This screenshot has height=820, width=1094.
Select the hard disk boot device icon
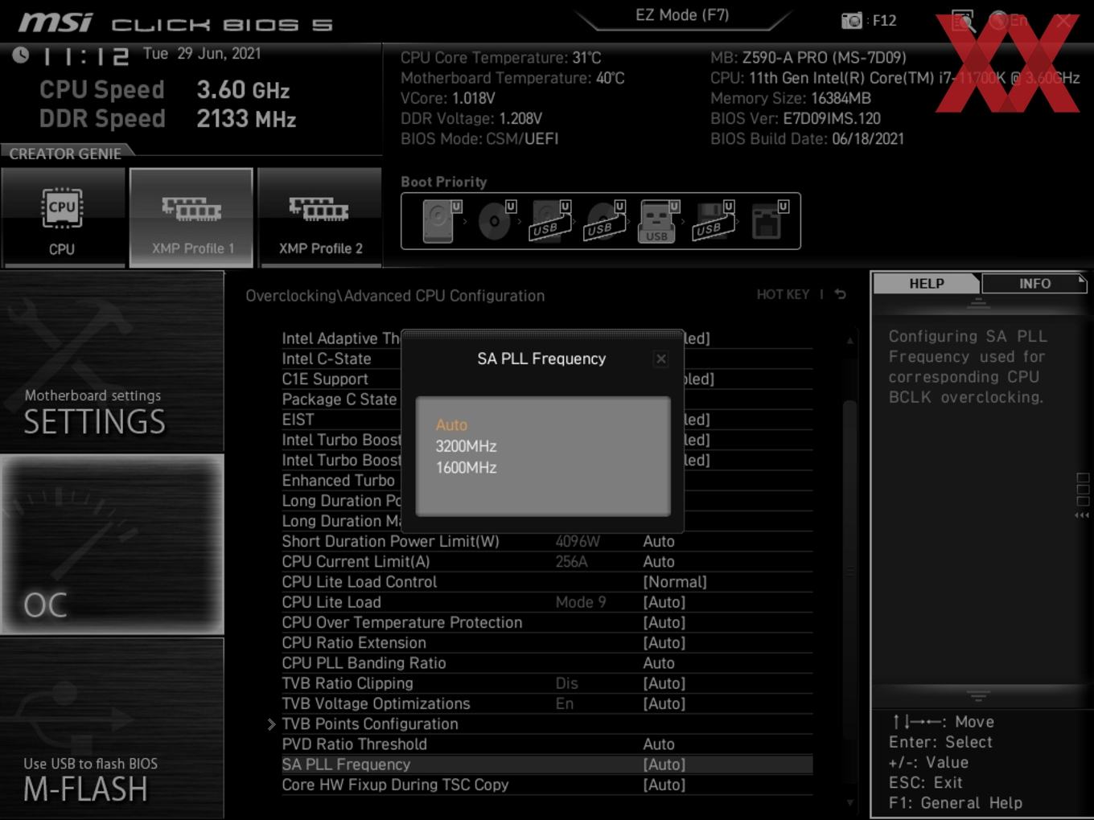click(440, 221)
